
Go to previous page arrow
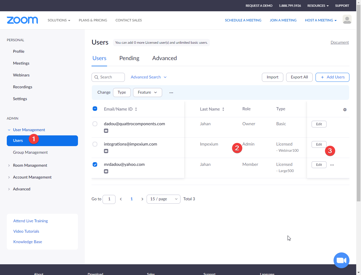tap(121, 199)
